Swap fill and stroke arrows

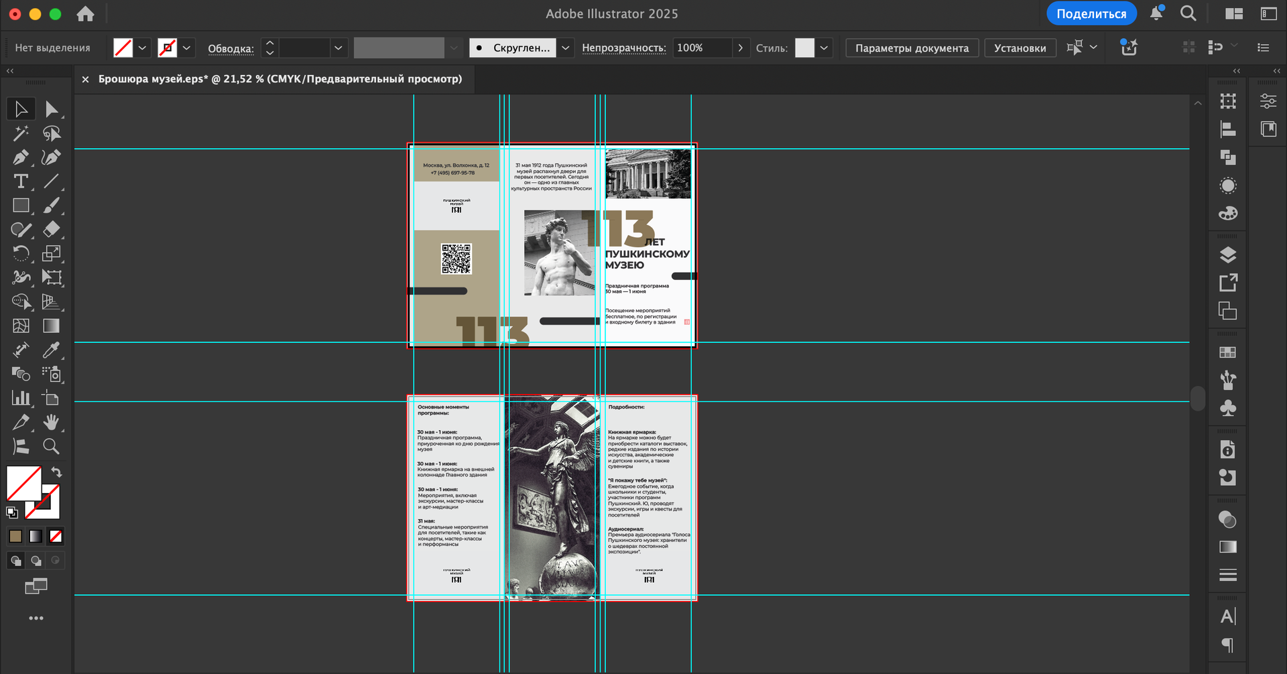(x=56, y=472)
